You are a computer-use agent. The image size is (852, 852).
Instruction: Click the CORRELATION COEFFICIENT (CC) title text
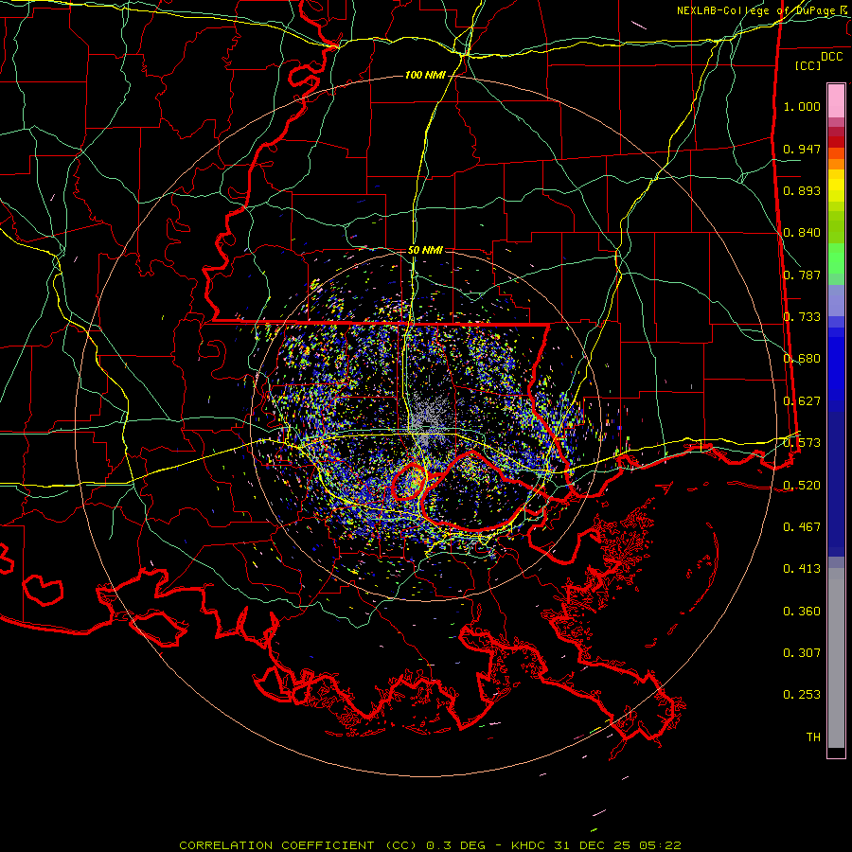click(x=298, y=845)
